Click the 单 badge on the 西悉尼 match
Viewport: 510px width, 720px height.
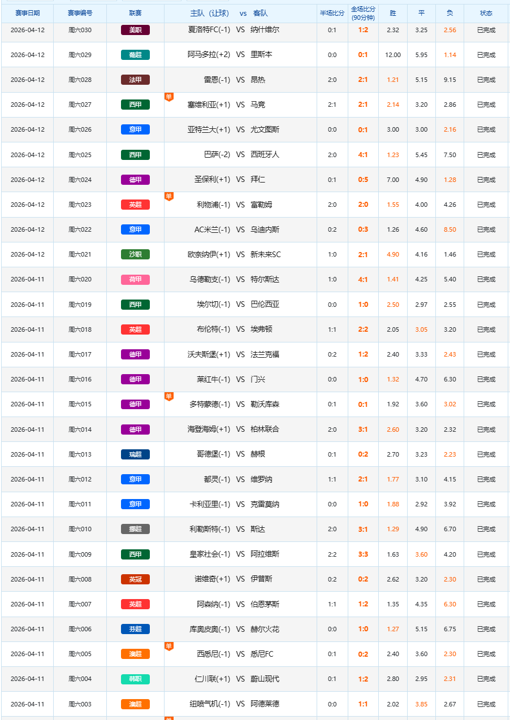pos(168,646)
